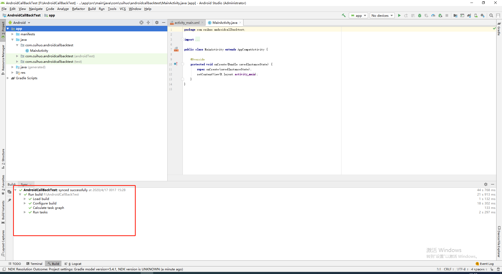Open the Event Log
Viewport: 502px width, 274px height.
click(484, 264)
